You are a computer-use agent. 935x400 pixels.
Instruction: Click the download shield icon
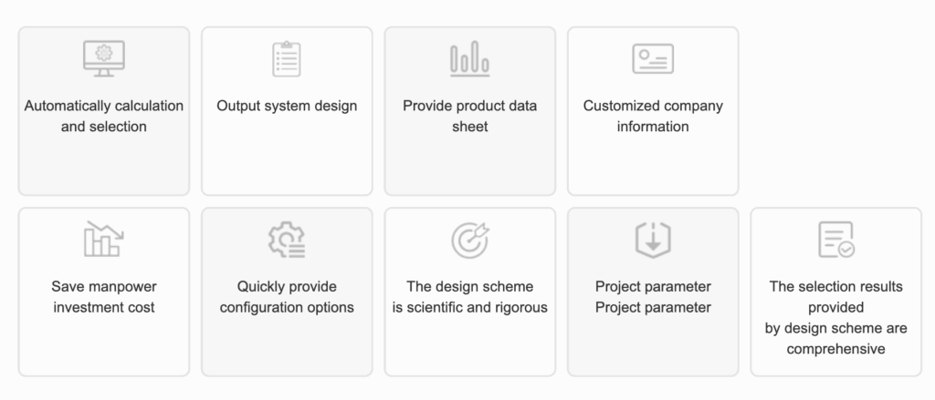(653, 240)
